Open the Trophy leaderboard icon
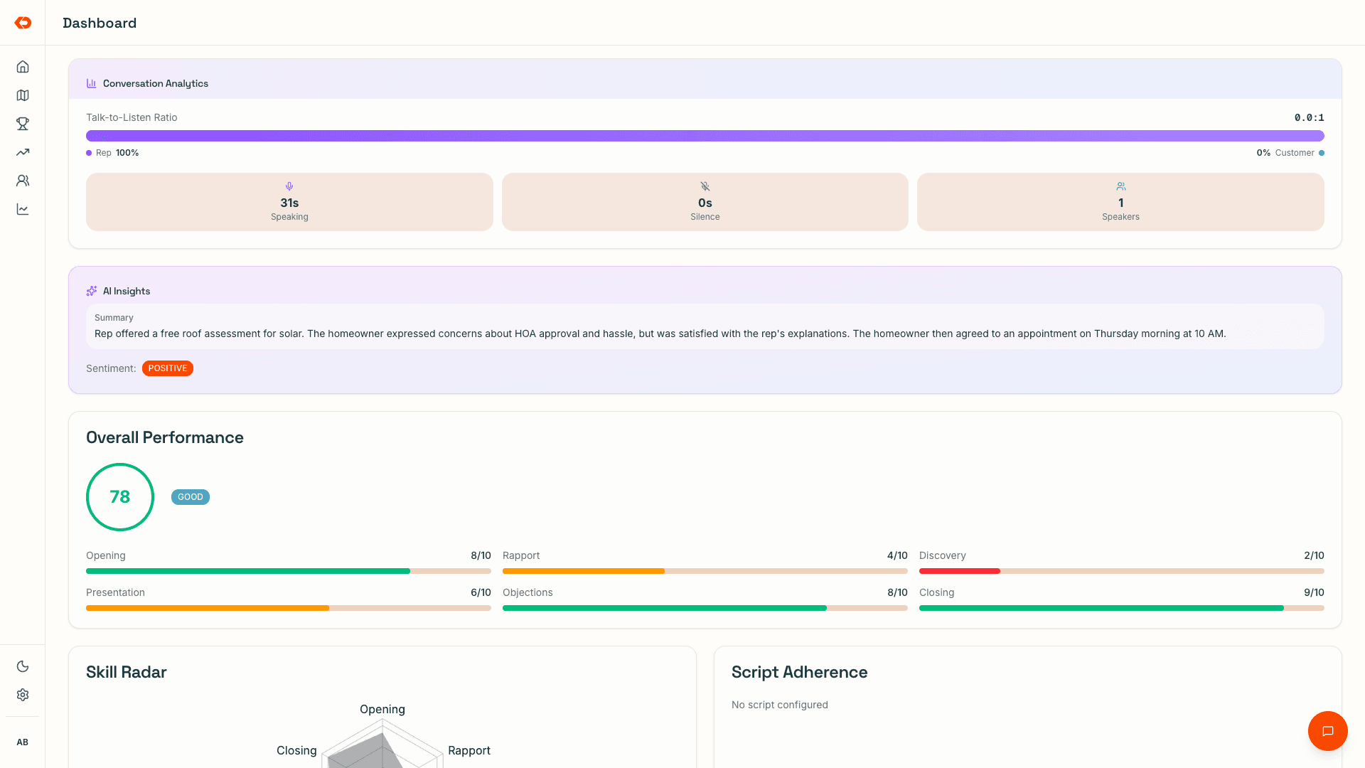The height and width of the screenshot is (768, 1365). (x=23, y=124)
